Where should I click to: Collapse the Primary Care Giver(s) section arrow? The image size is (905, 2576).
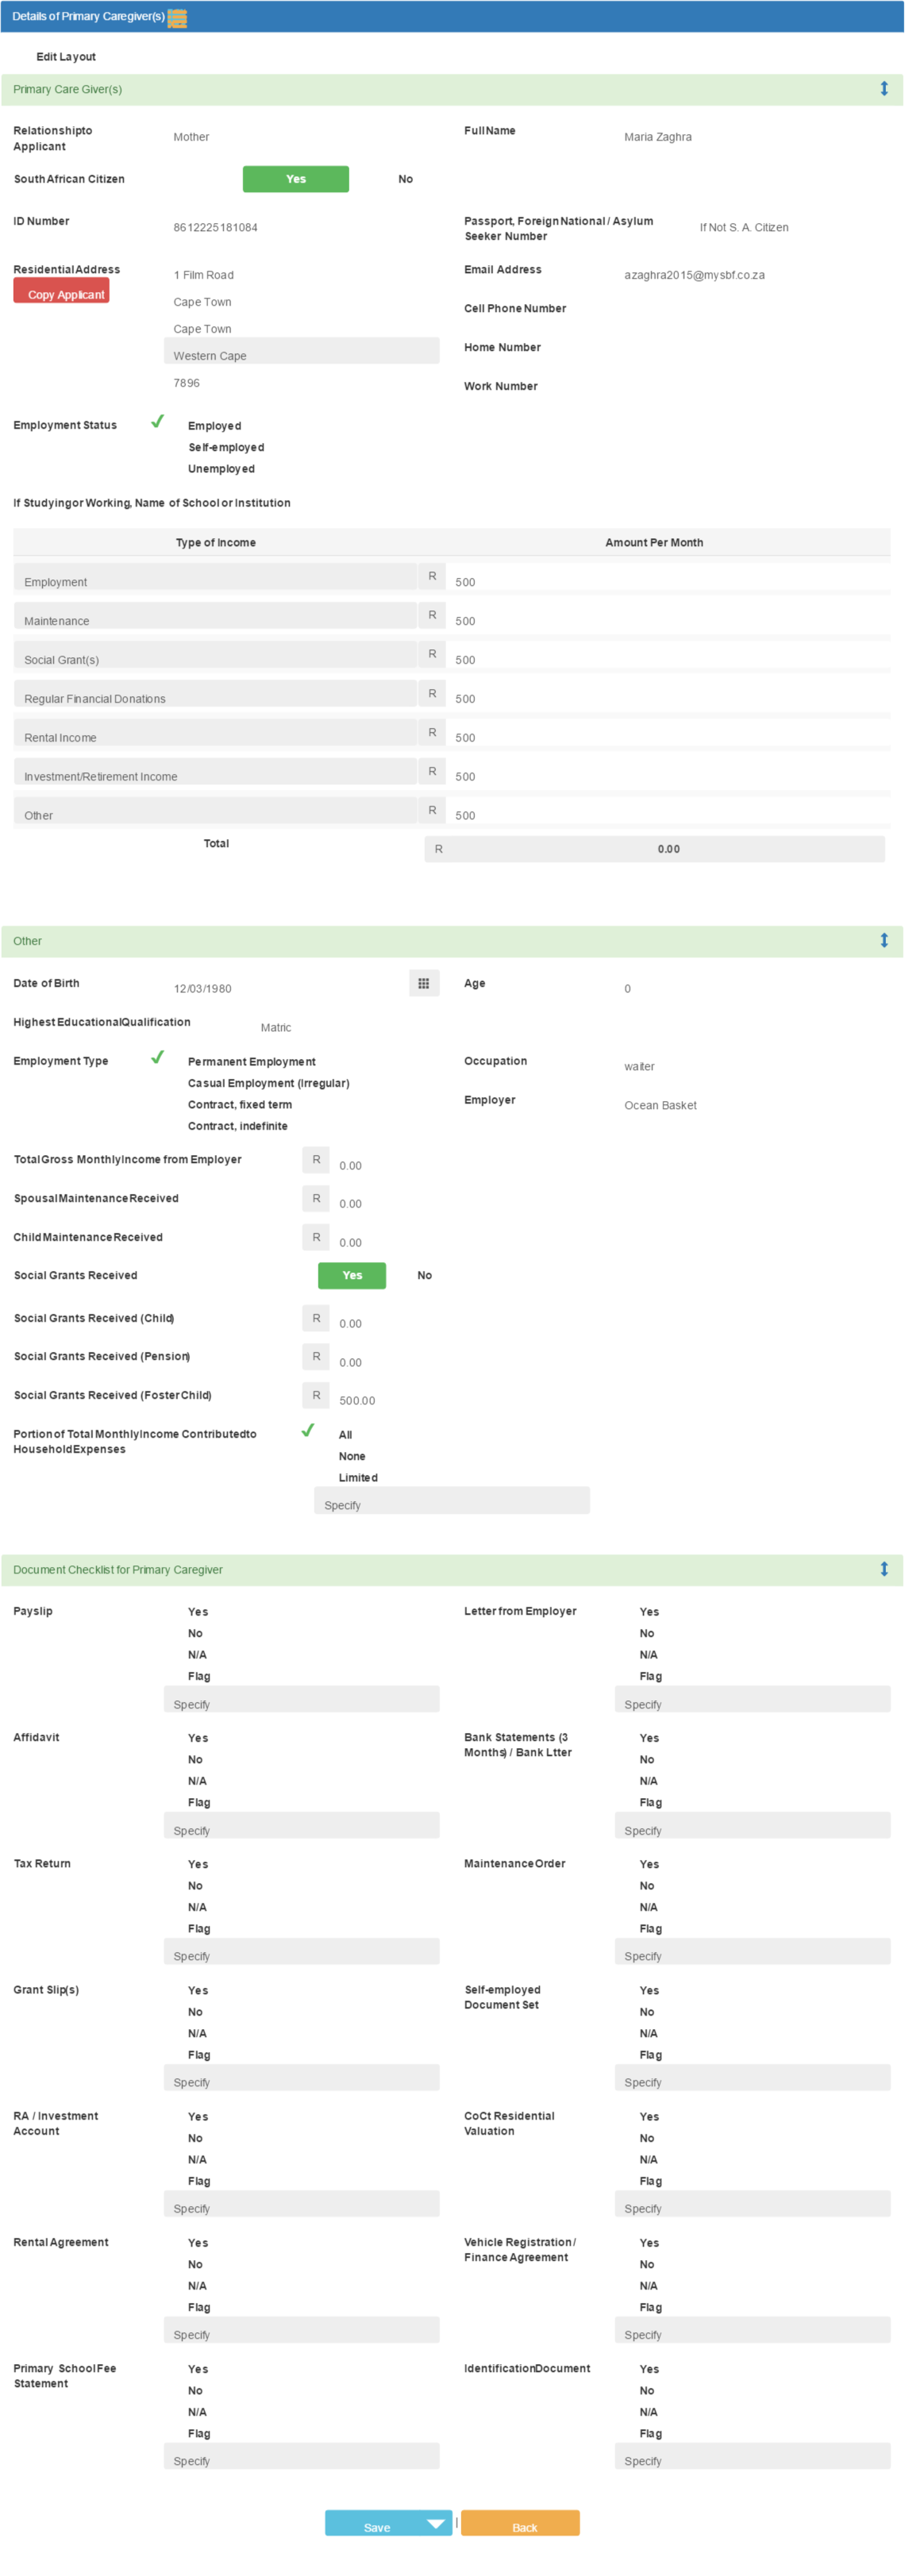click(884, 89)
